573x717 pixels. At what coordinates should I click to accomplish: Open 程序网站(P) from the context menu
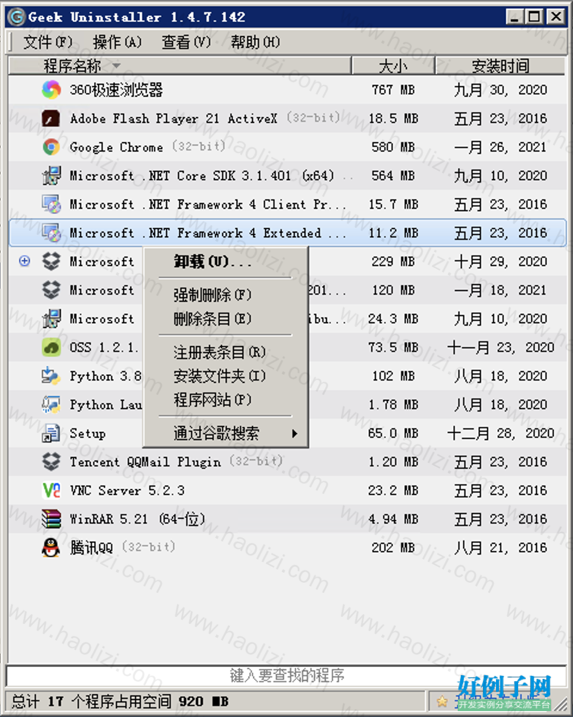(226, 400)
